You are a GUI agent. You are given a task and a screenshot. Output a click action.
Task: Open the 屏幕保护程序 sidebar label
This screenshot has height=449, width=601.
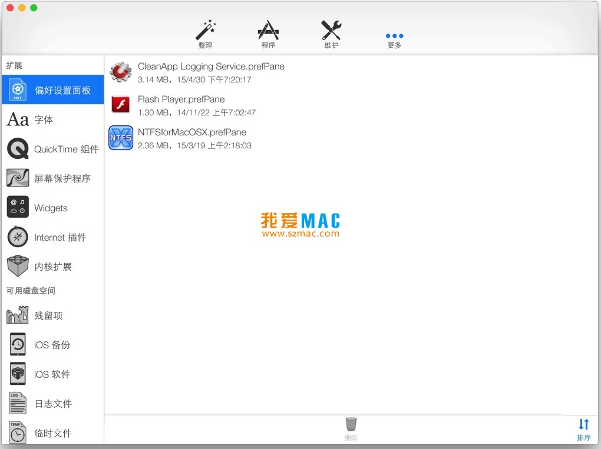(62, 178)
